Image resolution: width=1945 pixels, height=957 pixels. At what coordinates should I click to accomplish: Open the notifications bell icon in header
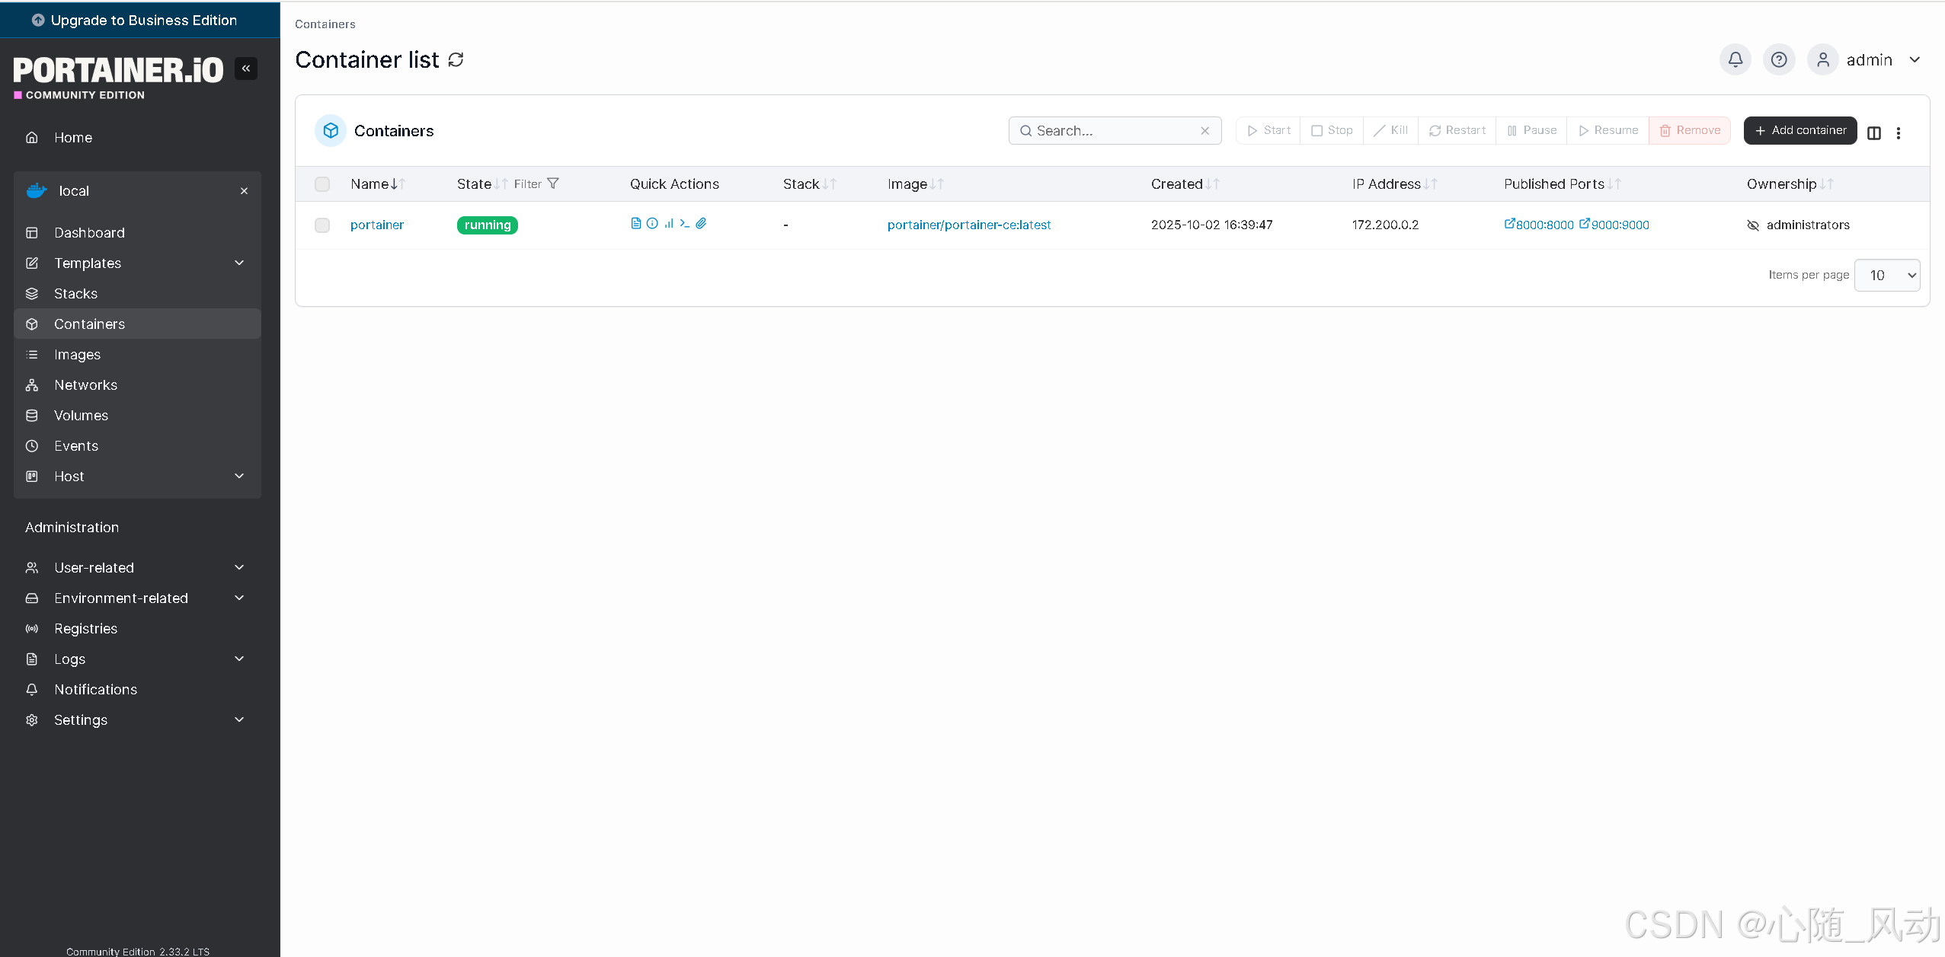coord(1735,59)
